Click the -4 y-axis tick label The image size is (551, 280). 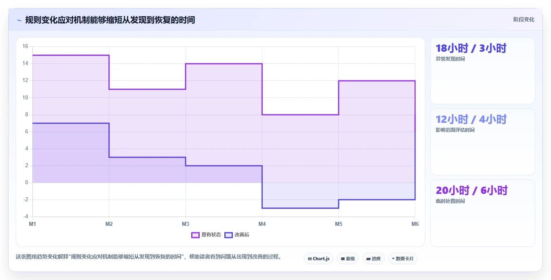pyautogui.click(x=25, y=217)
